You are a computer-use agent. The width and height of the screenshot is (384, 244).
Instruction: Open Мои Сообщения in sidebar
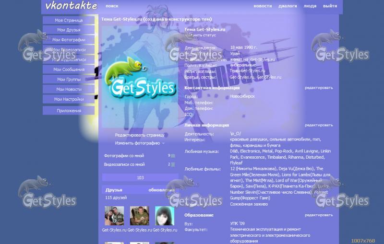point(69,70)
